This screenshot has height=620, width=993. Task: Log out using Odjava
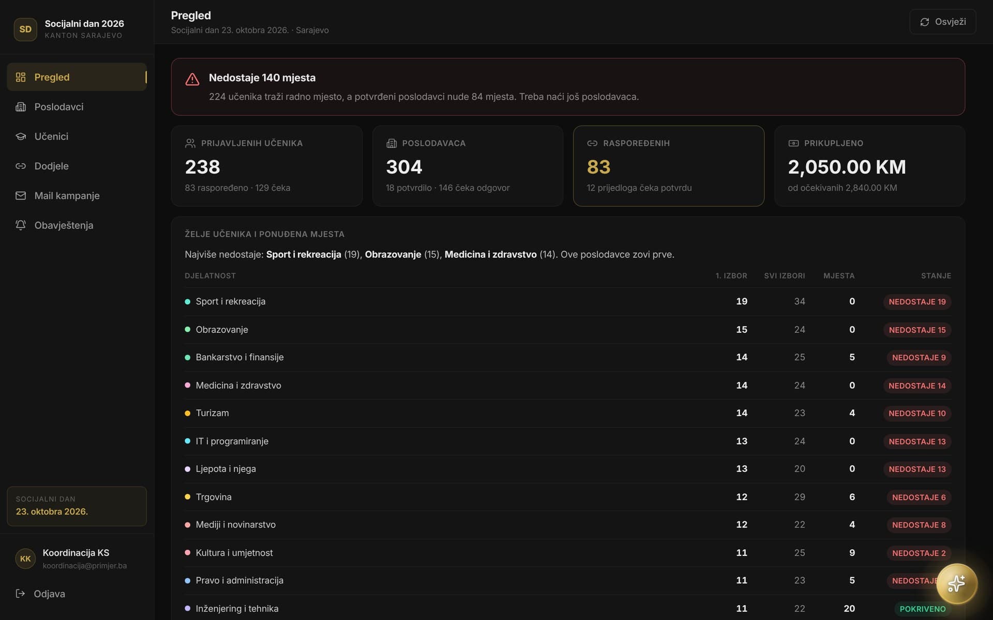[77, 594]
